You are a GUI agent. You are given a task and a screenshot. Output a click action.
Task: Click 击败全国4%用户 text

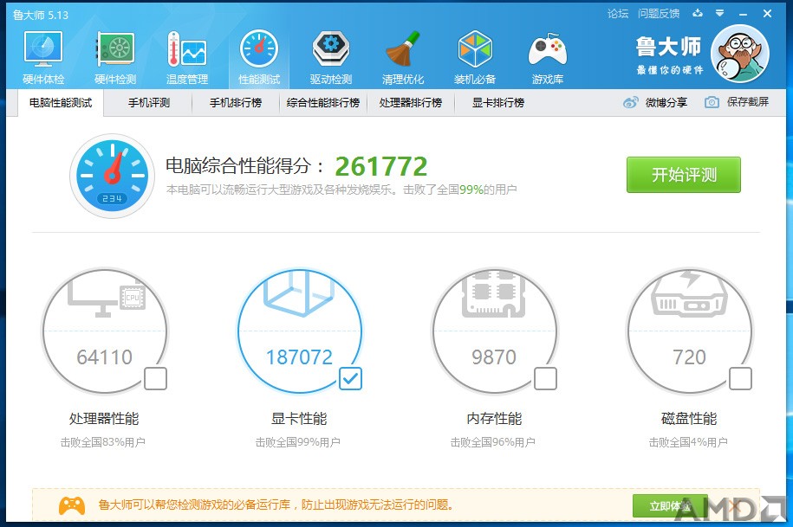[688, 442]
